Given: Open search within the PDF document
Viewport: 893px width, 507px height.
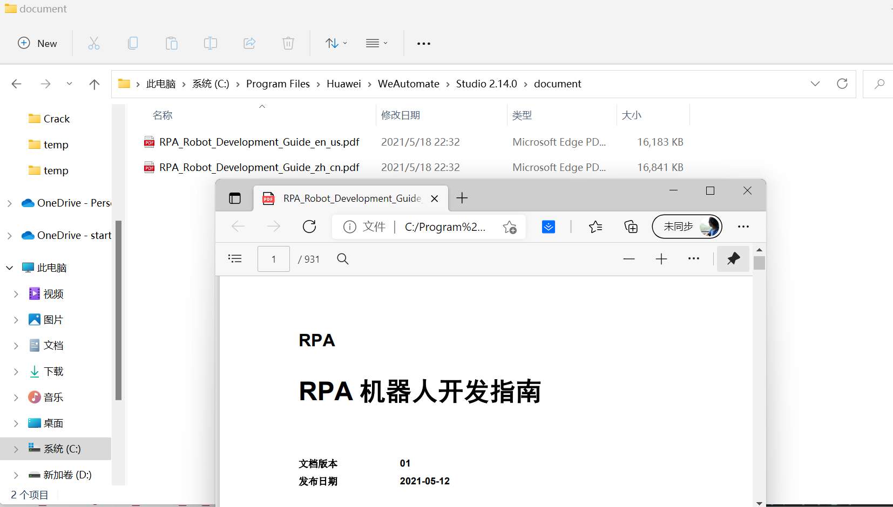Looking at the screenshot, I should pos(342,259).
